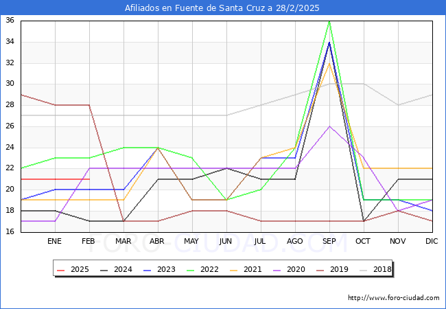Click the 2023 legend label
This screenshot has height=309, width=446.
coord(166,269)
